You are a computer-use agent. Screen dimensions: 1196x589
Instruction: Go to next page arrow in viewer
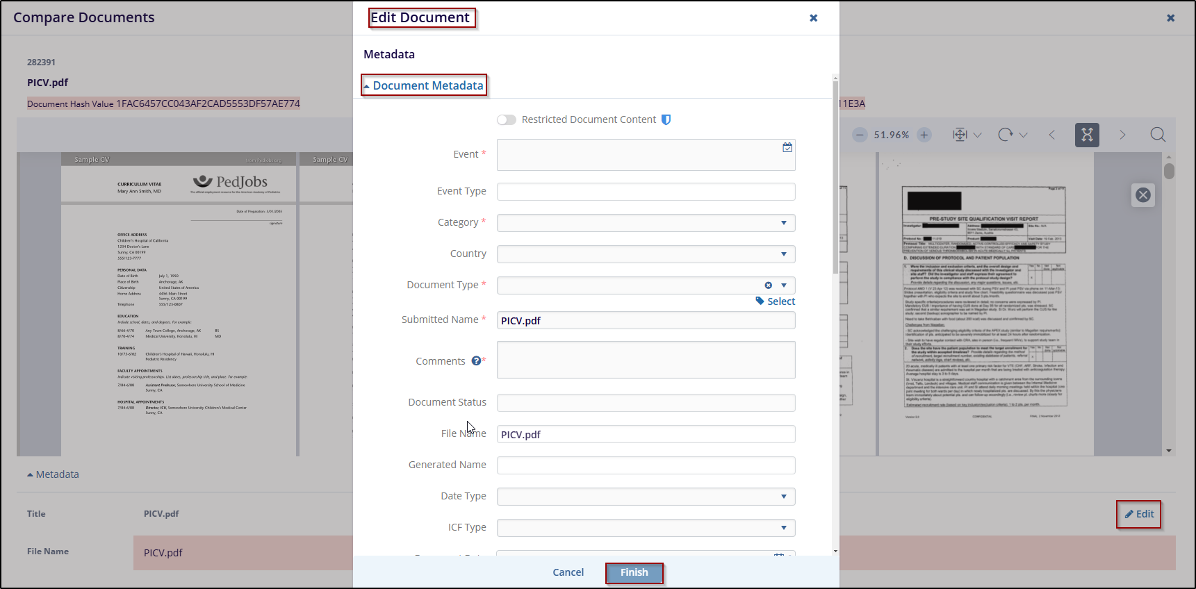click(1122, 135)
